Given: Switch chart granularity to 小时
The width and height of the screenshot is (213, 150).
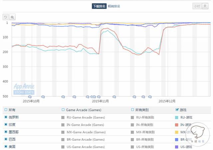Looking at the screenshot, I should 197,6.
